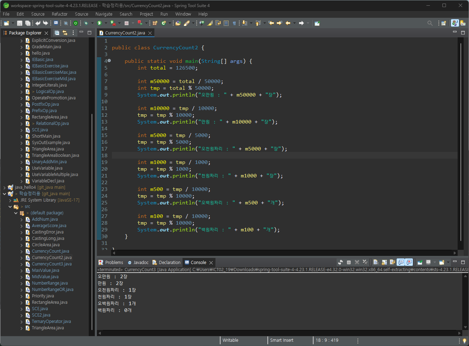
Task: Click the Save All toolbar icon
Action: (x=28, y=23)
